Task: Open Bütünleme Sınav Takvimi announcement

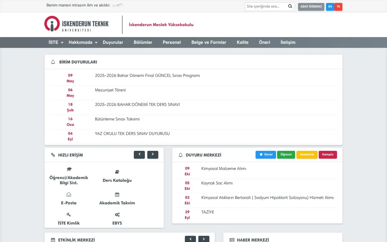Action: click(117, 119)
